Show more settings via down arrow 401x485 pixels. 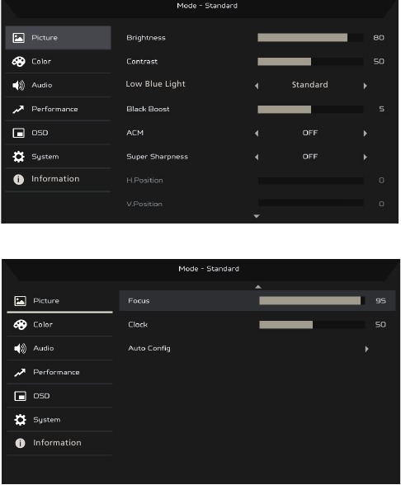point(257,216)
